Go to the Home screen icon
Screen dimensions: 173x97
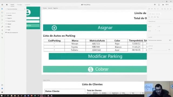pyautogui.click(x=7, y=5)
